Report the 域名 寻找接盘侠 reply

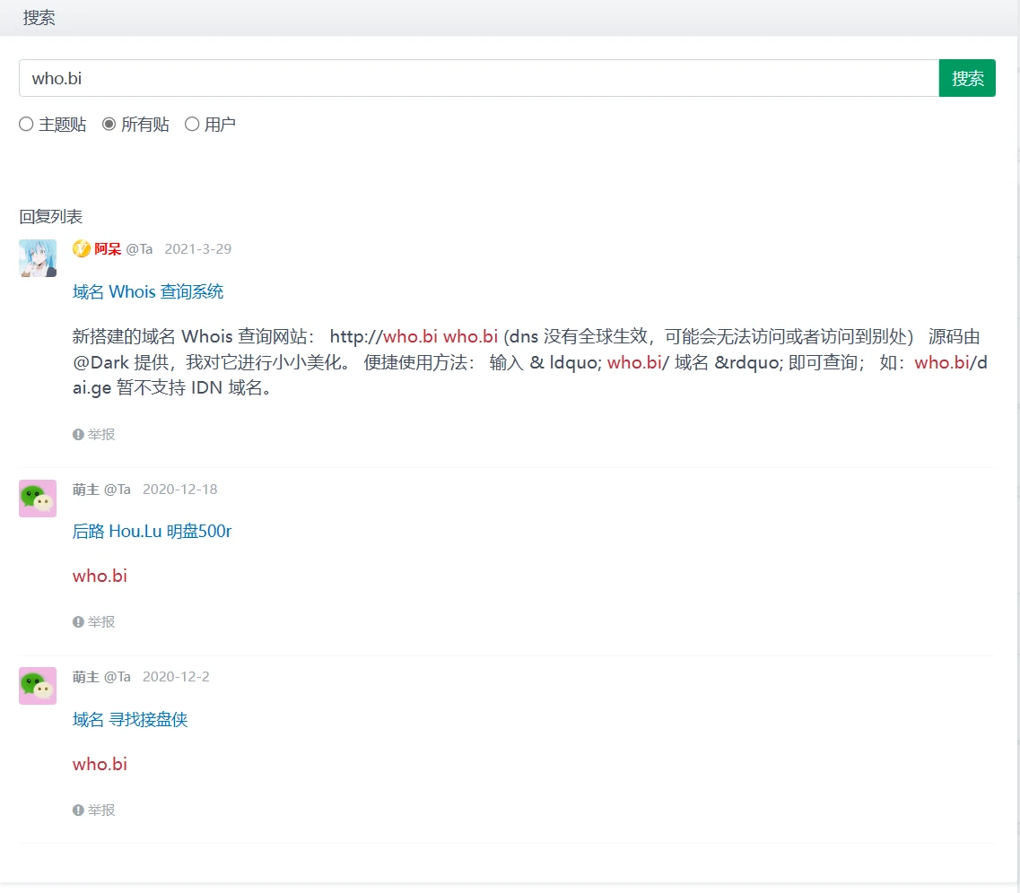(x=94, y=811)
